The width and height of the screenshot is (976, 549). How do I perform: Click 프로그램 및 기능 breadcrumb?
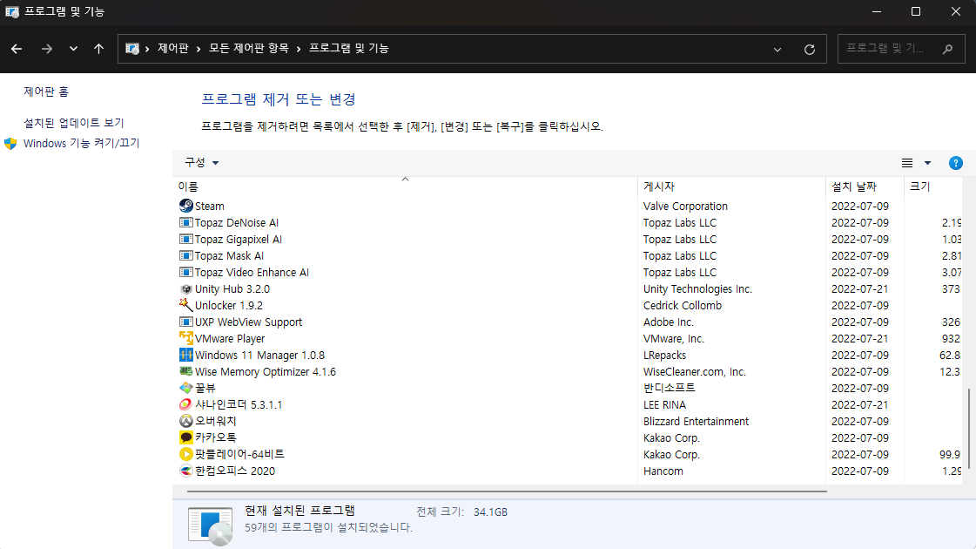(349, 48)
